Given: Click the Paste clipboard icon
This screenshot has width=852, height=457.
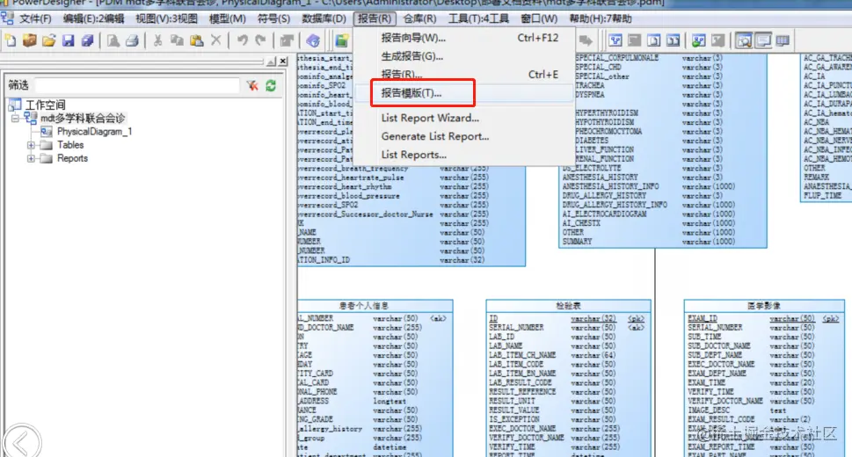Looking at the screenshot, I should tap(196, 40).
